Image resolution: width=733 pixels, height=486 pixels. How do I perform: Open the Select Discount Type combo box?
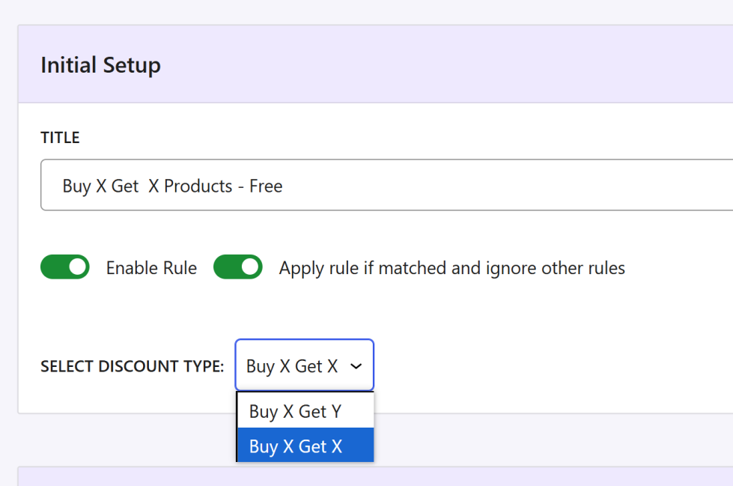[x=304, y=365]
